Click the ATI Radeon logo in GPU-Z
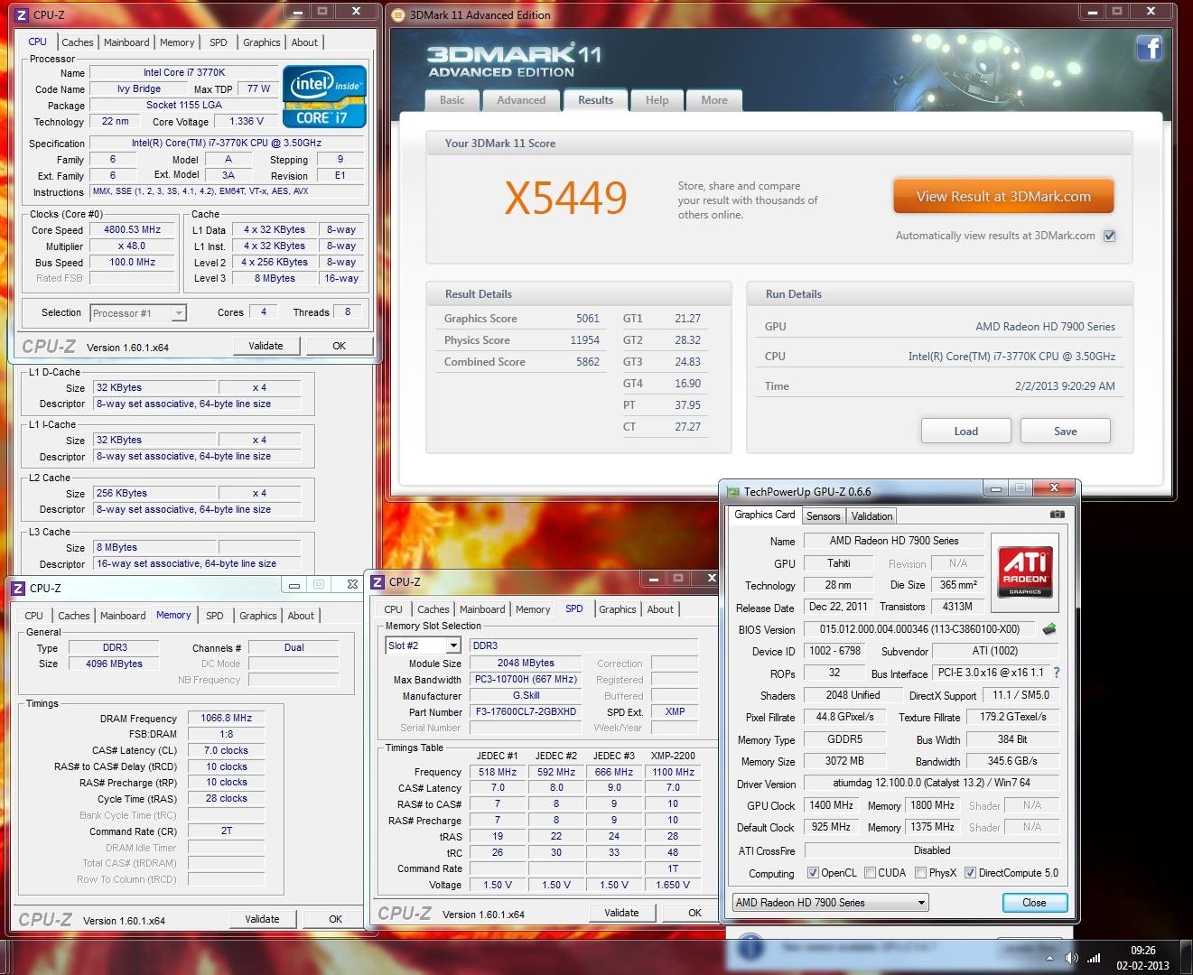Image resolution: width=1193 pixels, height=975 pixels. coord(1024,571)
